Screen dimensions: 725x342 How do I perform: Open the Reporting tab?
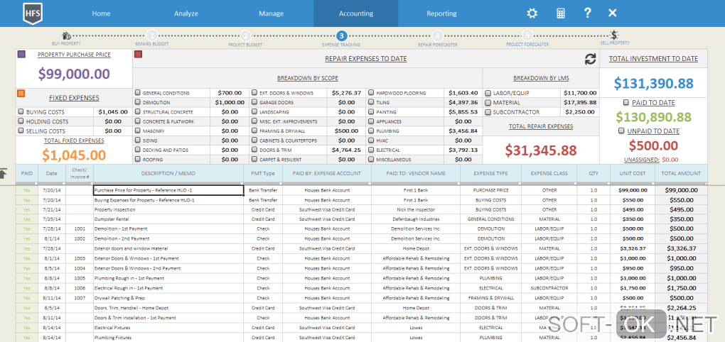[x=441, y=13]
